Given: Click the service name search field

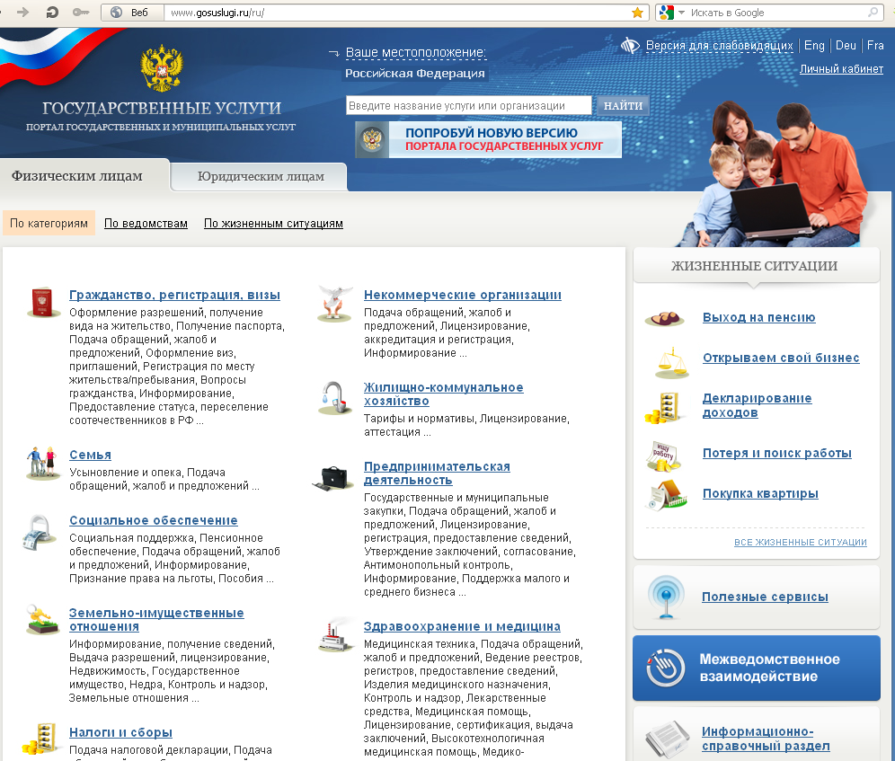Looking at the screenshot, I should tap(469, 106).
